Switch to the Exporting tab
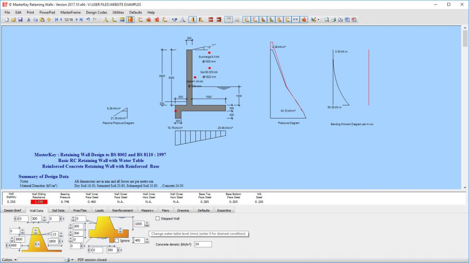This screenshot has width=469, height=263. [224, 210]
